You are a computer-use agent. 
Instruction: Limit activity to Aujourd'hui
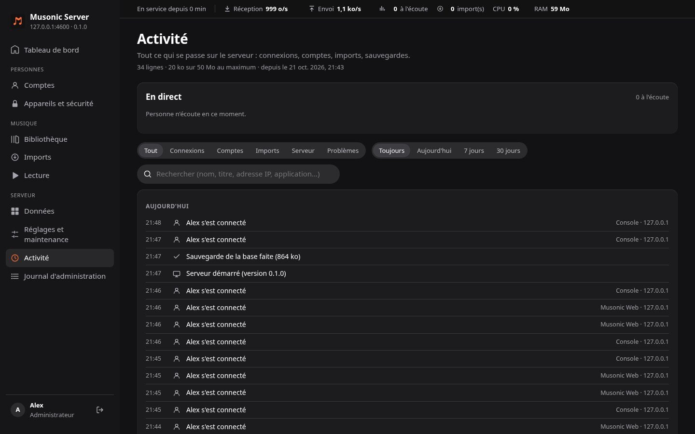click(434, 150)
